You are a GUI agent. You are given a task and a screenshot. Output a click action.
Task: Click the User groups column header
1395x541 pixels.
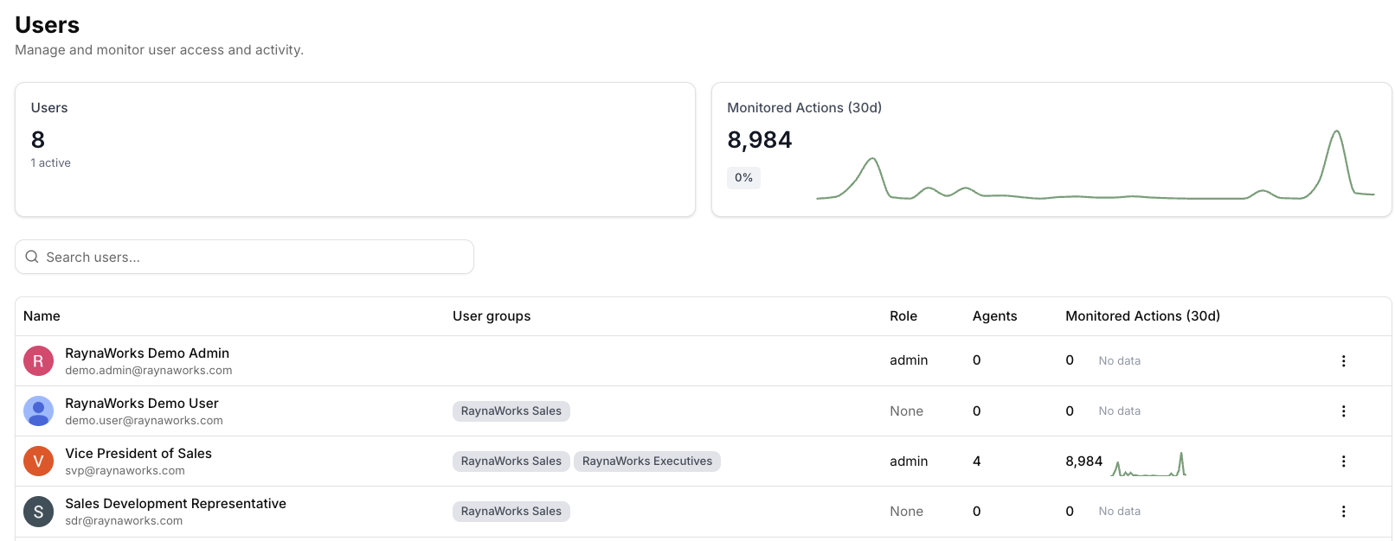pos(492,316)
